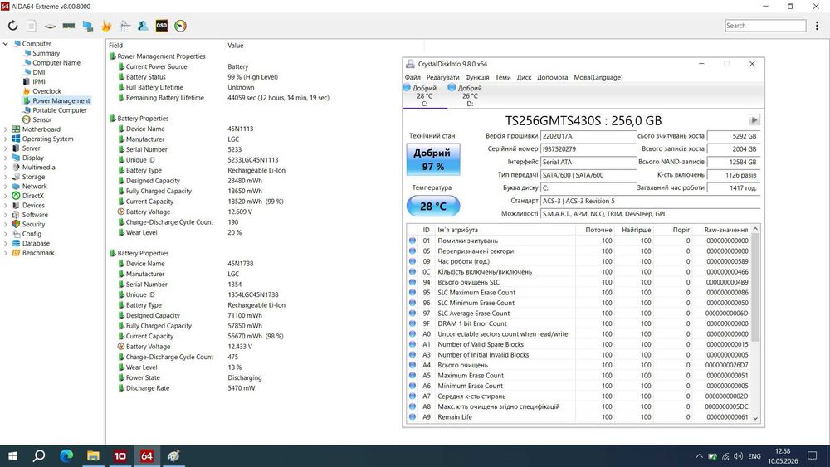
Task: Expand the Motherboard tree node
Action: (x=5, y=129)
